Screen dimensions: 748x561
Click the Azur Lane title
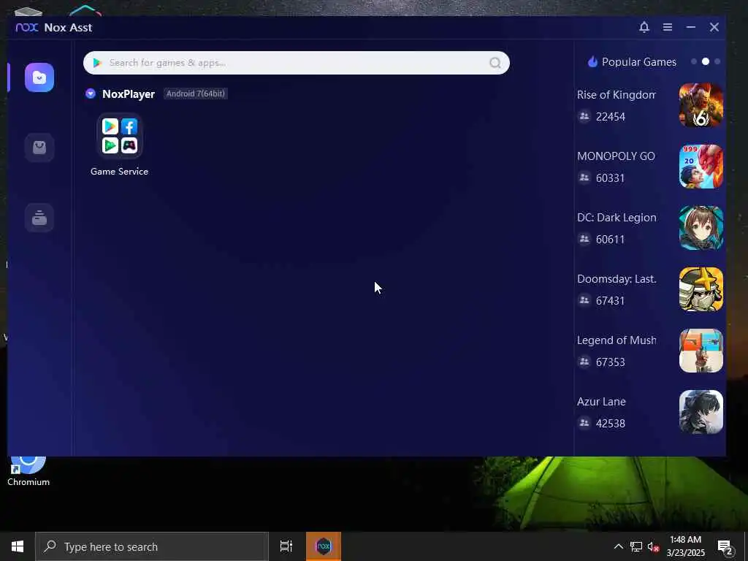(601, 402)
